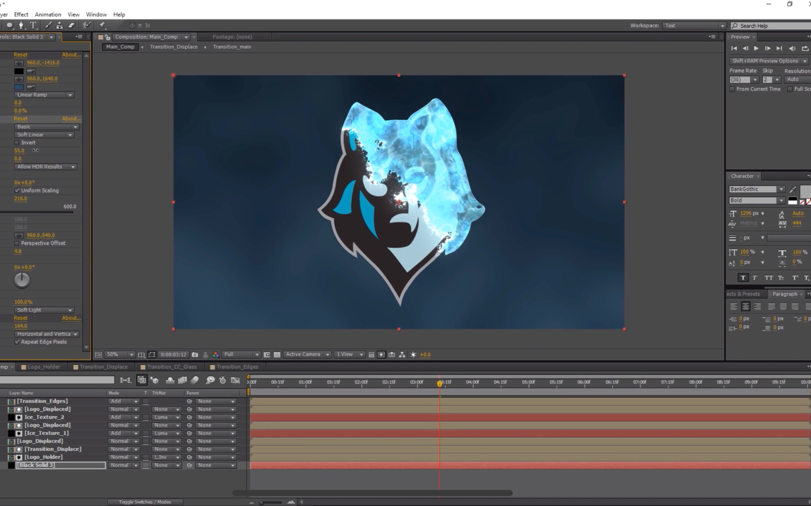Take a snapshot with the camera icon
811x506 pixels.
coord(195,355)
